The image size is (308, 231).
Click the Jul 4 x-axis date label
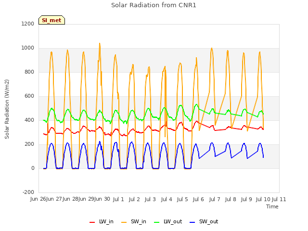tap(167, 199)
